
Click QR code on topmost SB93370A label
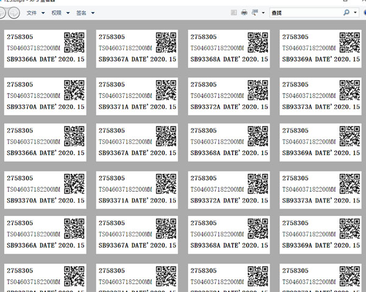[x=74, y=89]
